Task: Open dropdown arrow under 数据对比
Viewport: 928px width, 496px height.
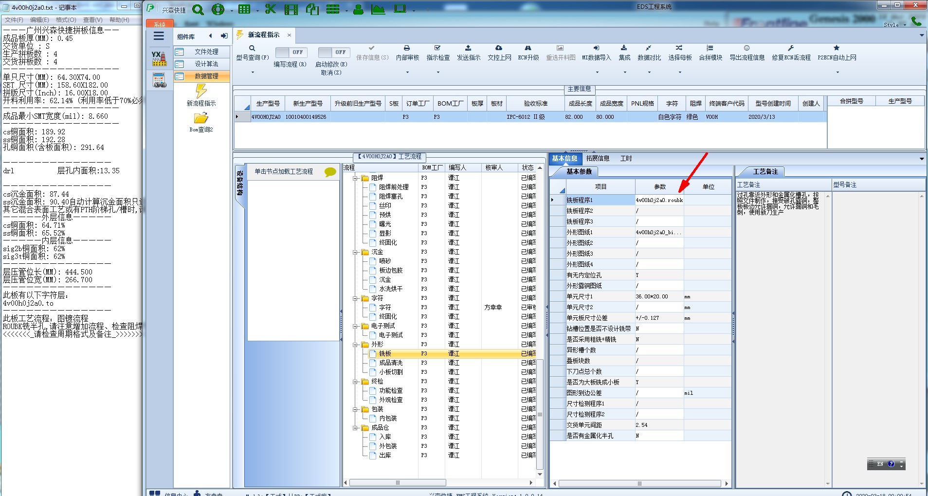Action: 649,73
